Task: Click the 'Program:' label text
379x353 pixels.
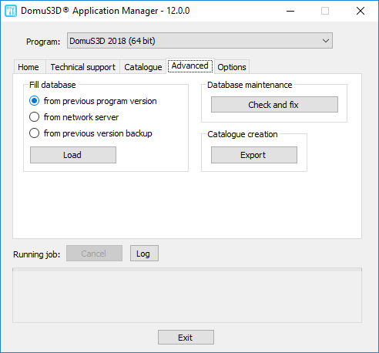Action: point(43,42)
